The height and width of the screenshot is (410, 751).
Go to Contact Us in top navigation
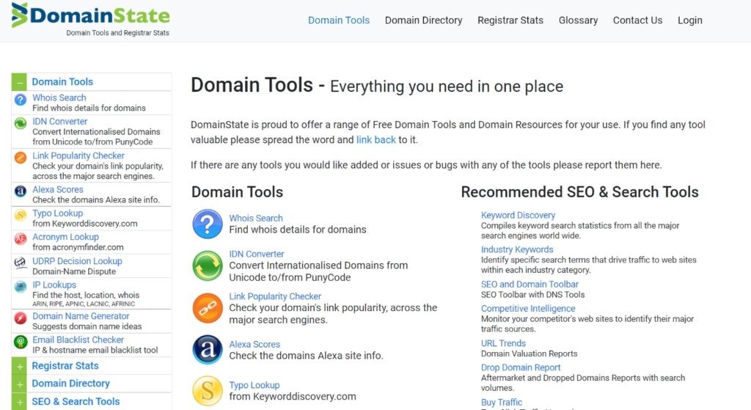pos(637,21)
